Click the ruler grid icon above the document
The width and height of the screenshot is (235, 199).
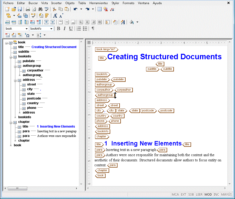(89, 43)
